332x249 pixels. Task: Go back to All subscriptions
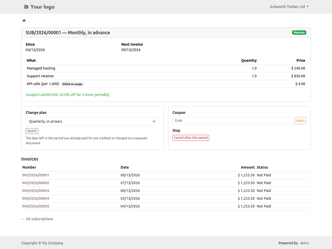pyautogui.click(x=37, y=219)
